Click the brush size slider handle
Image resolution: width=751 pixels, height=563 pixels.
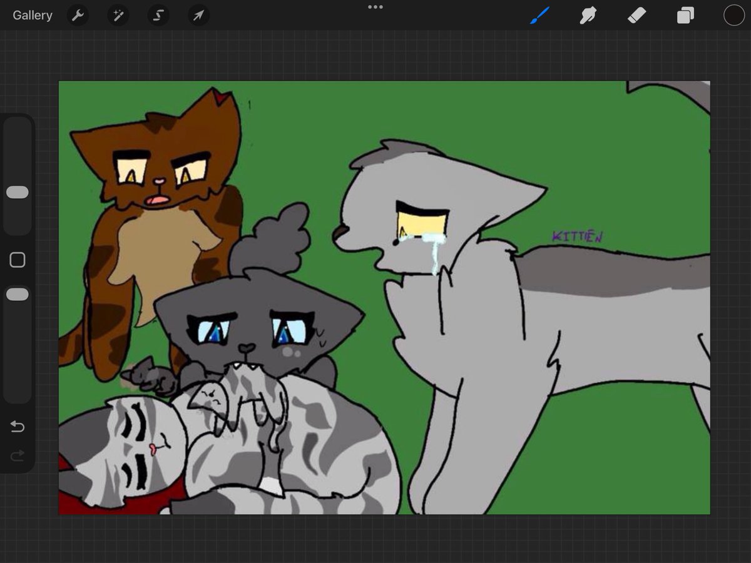pos(18,192)
